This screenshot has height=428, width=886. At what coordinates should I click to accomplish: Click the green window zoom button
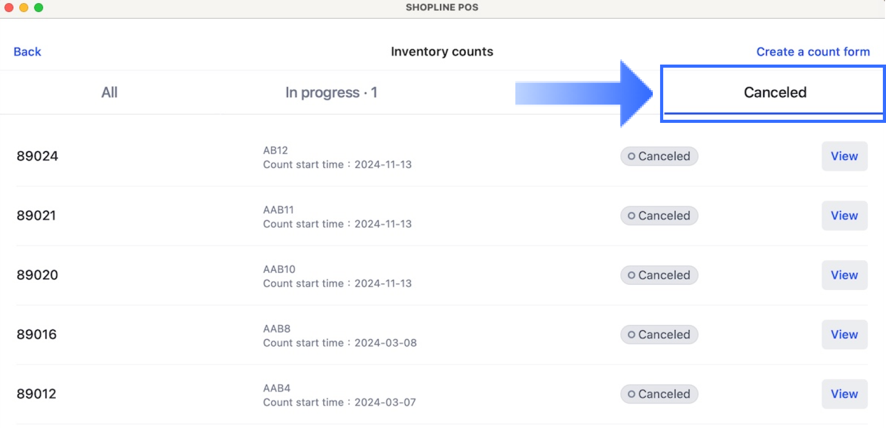39,7
